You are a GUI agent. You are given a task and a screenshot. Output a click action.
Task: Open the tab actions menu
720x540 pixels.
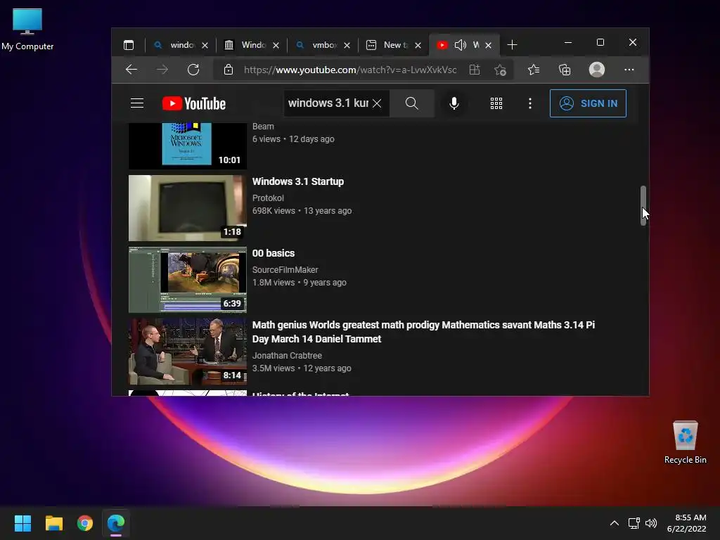tap(129, 45)
